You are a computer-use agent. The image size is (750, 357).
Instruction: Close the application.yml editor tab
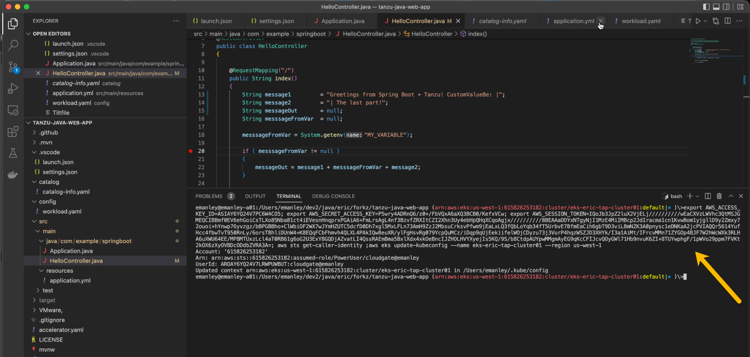(x=601, y=21)
